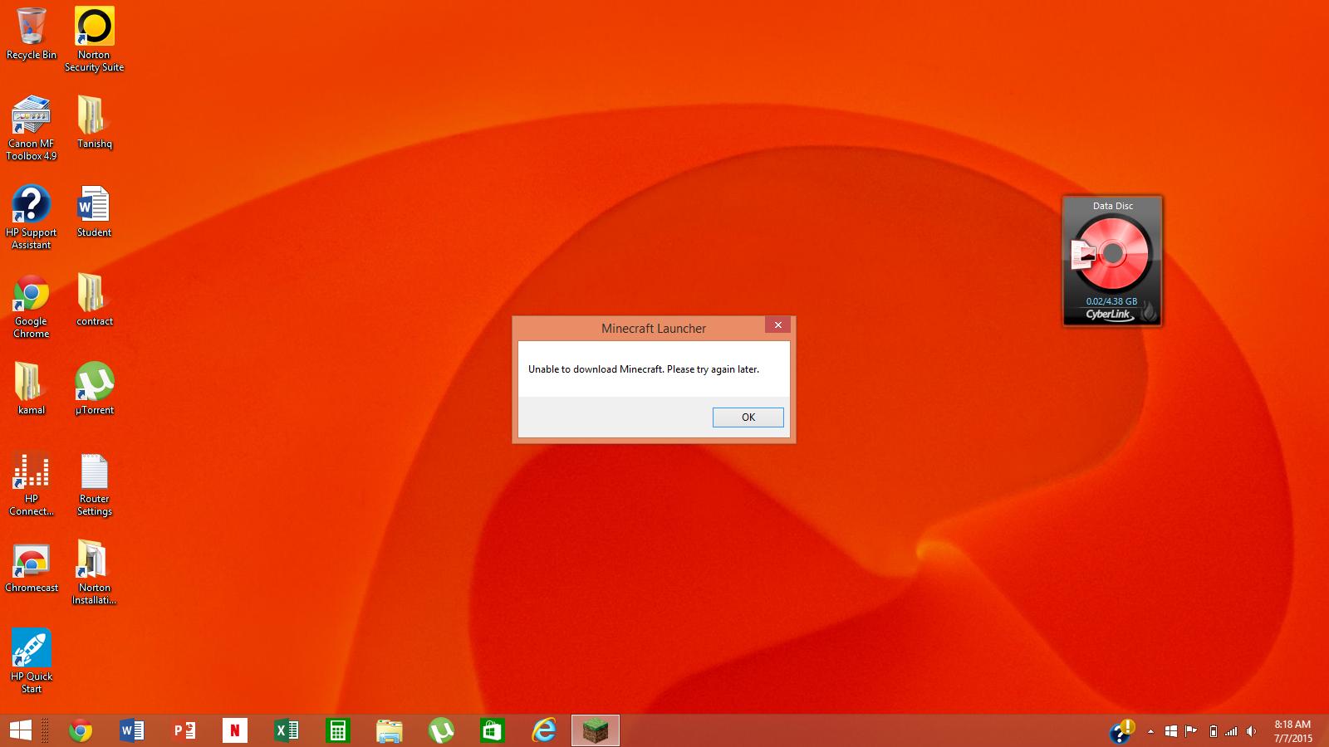Open HP Support Assistant tray alert icon

point(1121,731)
